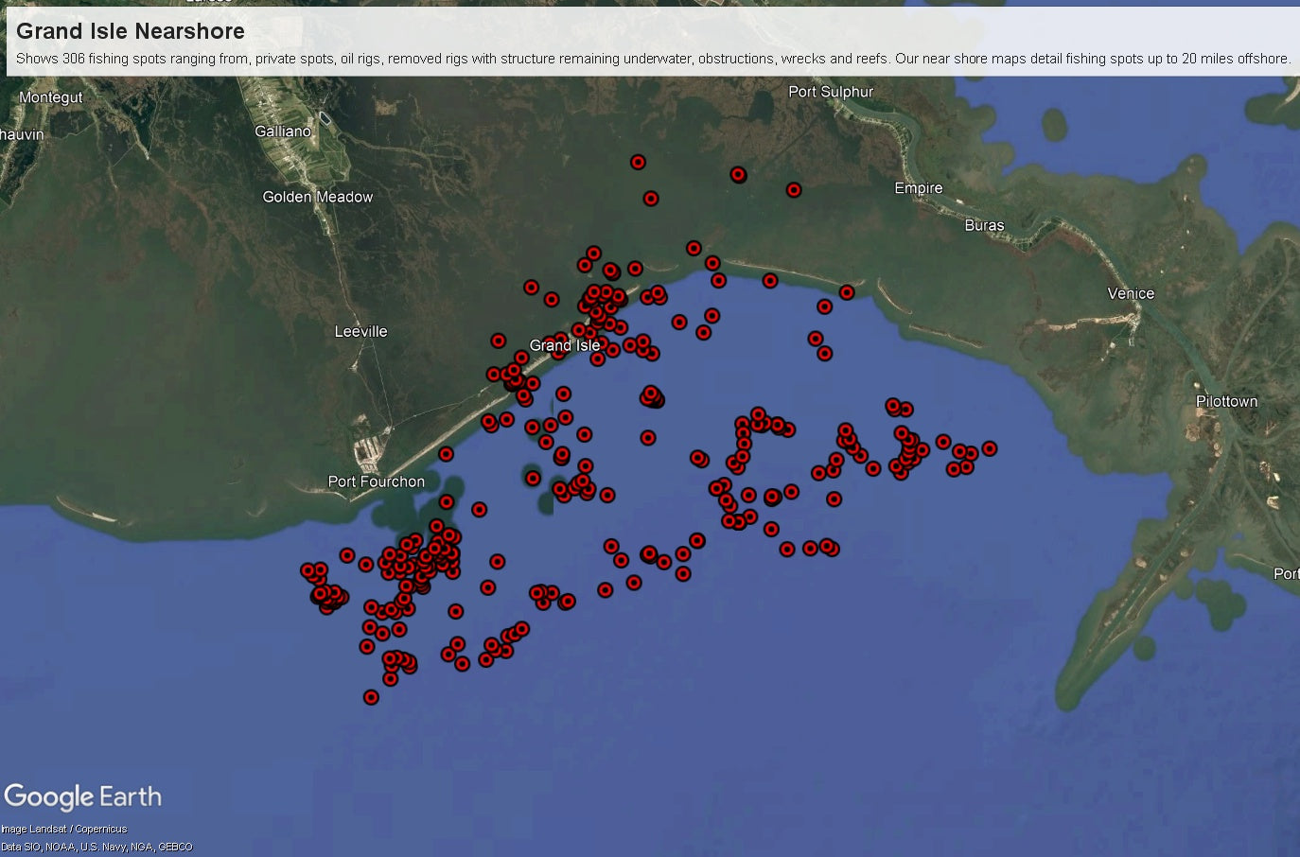Open the Venice location label
The width and height of the screenshot is (1300, 857).
click(x=1130, y=293)
